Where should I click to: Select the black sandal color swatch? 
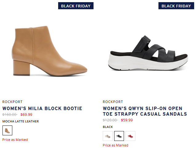click(119, 136)
